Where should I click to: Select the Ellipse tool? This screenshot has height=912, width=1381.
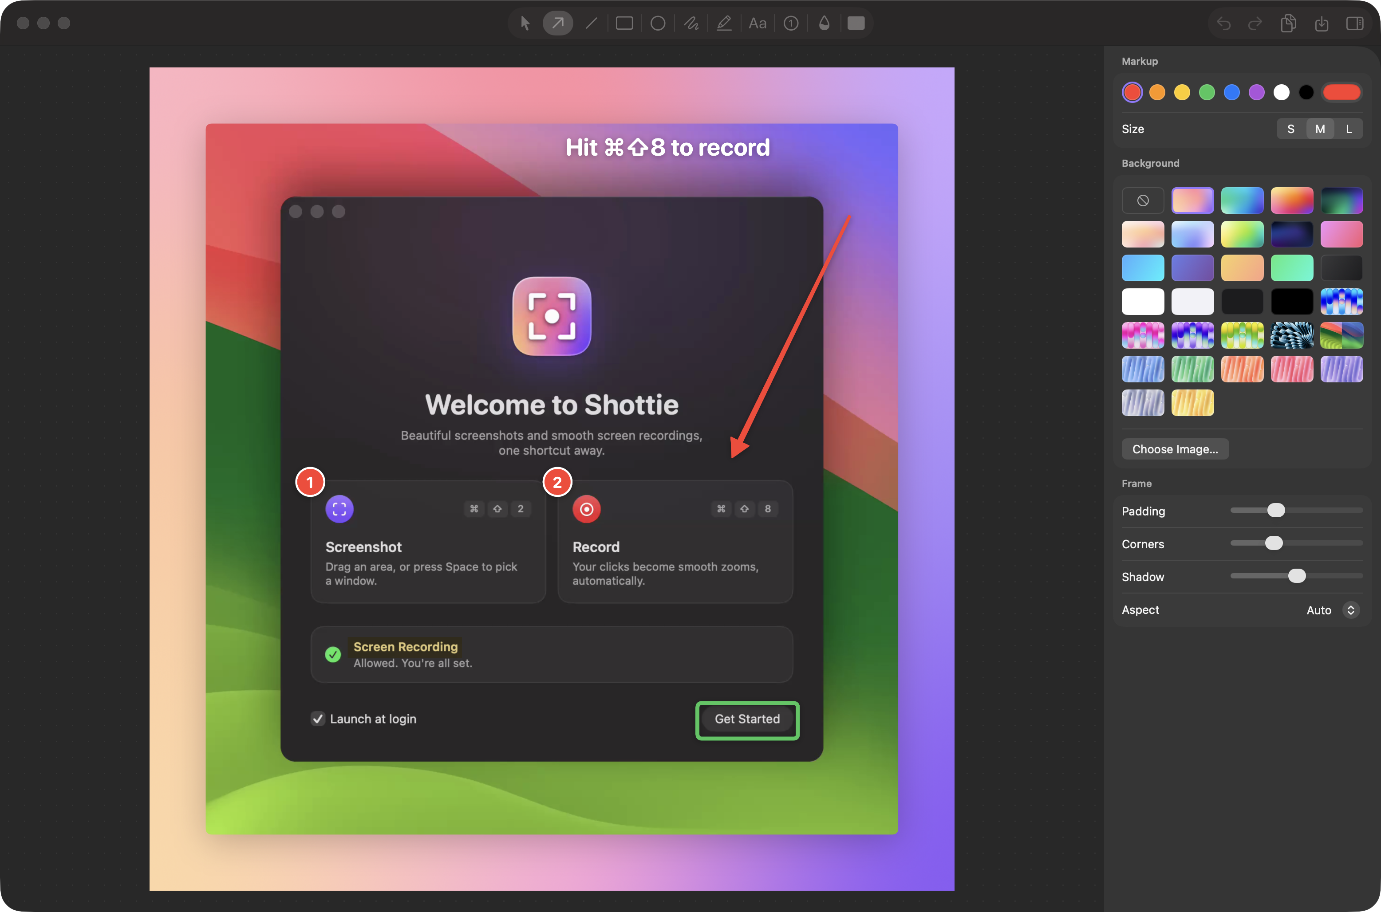[x=657, y=23]
